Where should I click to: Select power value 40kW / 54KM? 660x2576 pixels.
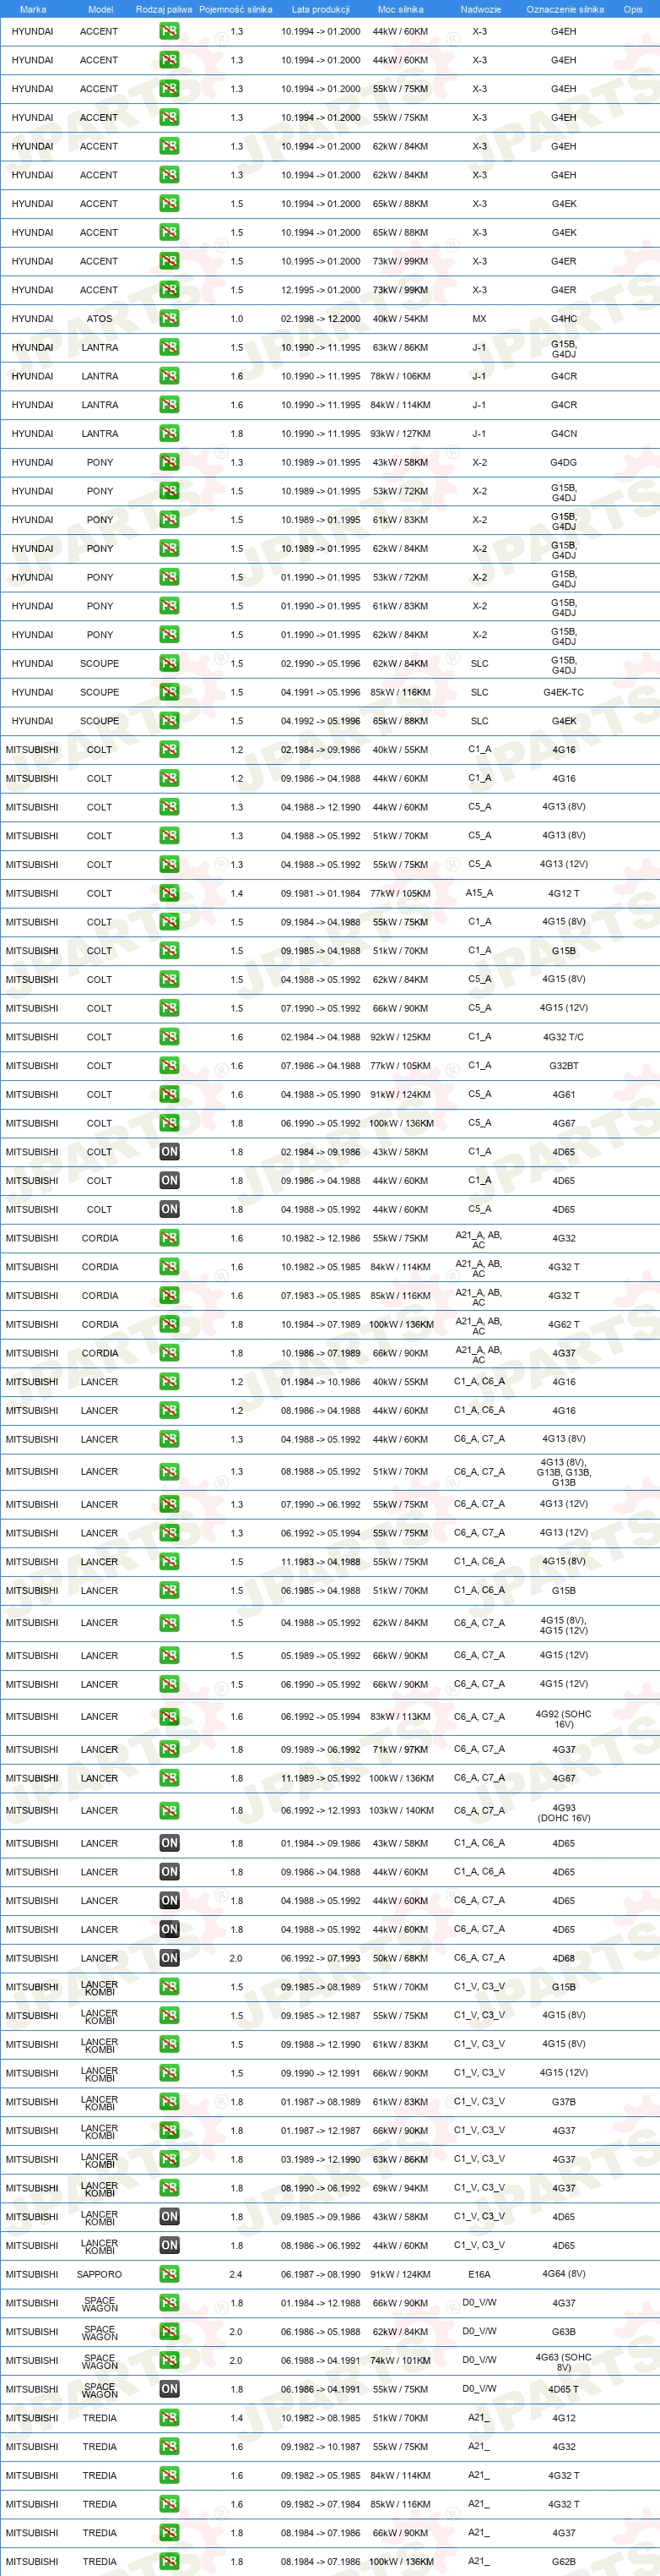(x=400, y=319)
